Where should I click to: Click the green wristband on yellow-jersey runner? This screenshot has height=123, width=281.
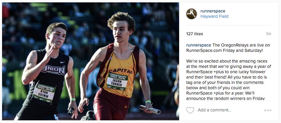coord(148,102)
